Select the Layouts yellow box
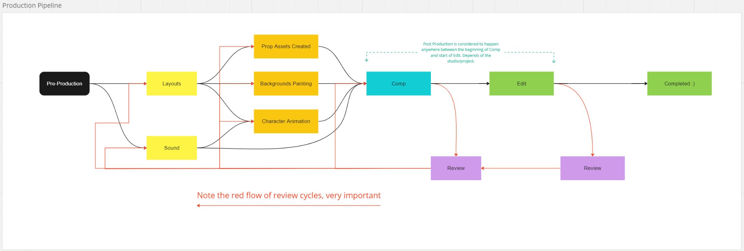This screenshot has height=251, width=744. pos(171,84)
